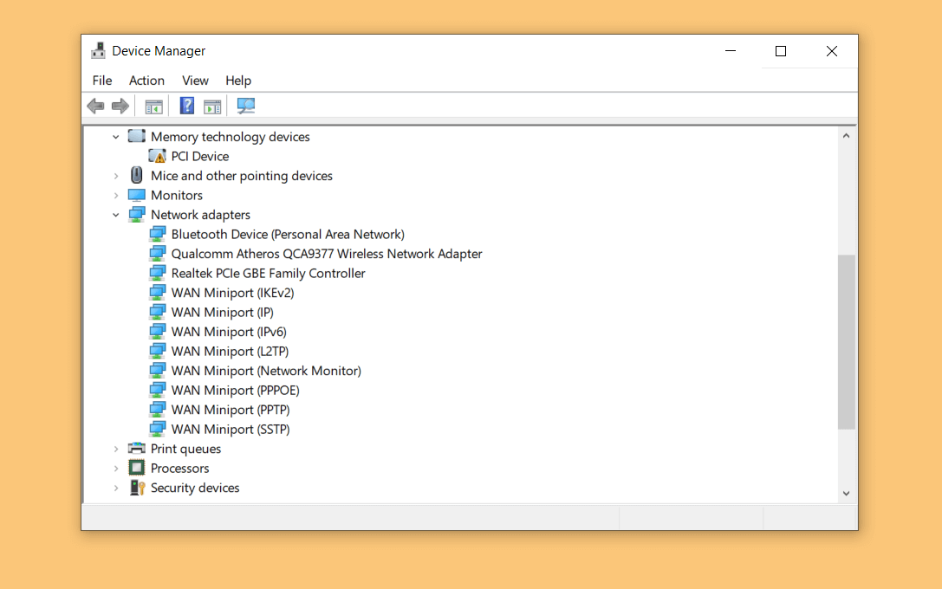942x589 pixels.
Task: Expand the Print queues node
Action: (x=116, y=449)
